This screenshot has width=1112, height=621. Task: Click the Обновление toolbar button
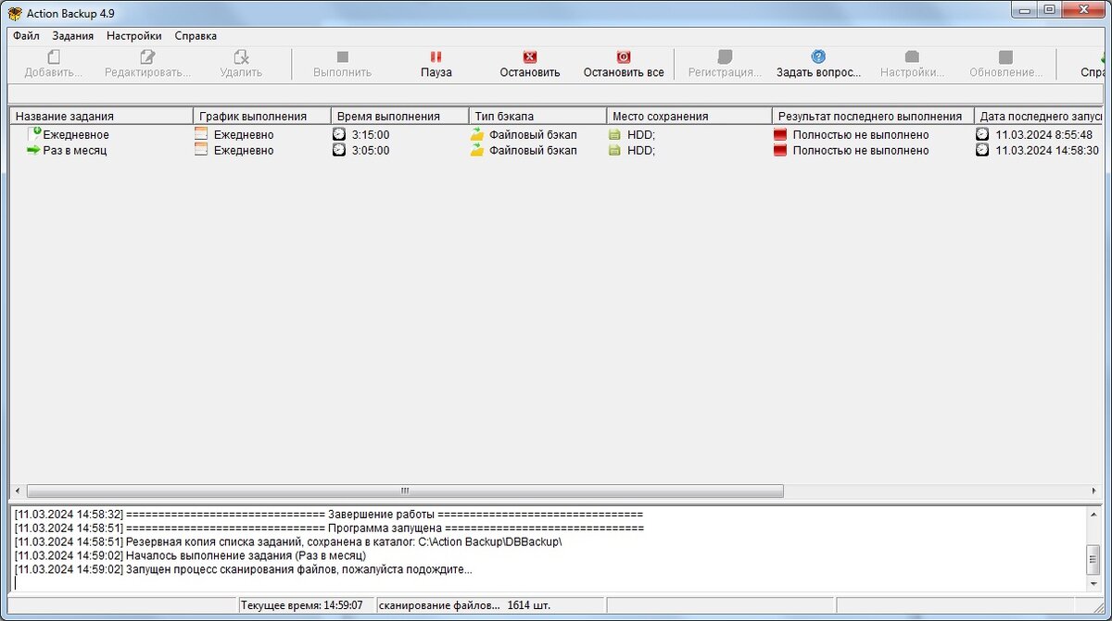pos(1005,64)
